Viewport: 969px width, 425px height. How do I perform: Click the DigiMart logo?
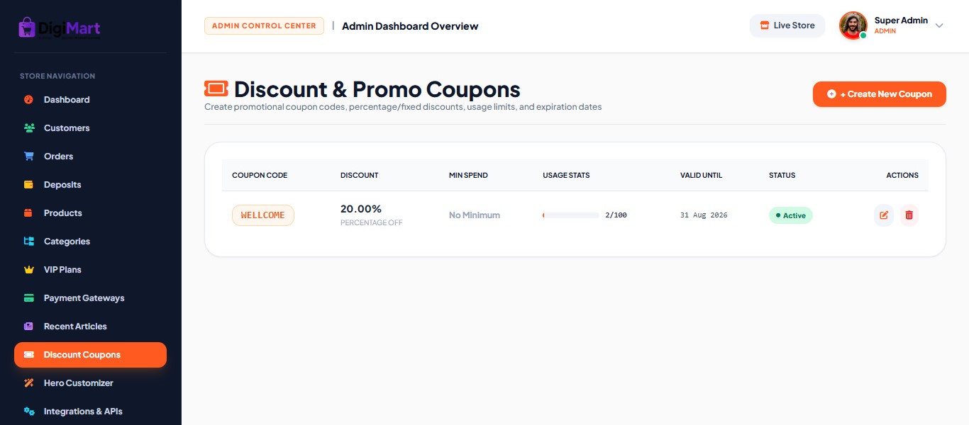[x=60, y=28]
